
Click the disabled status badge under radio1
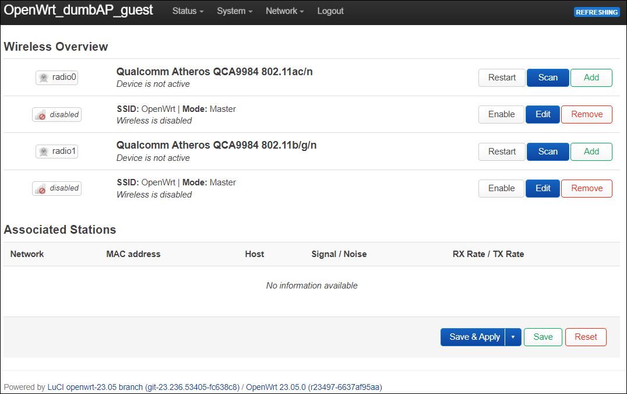(x=57, y=188)
